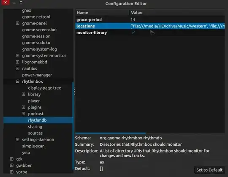Select plugins label under rhythmbox
Screen dimensions: 228x177
click(x=35, y=107)
